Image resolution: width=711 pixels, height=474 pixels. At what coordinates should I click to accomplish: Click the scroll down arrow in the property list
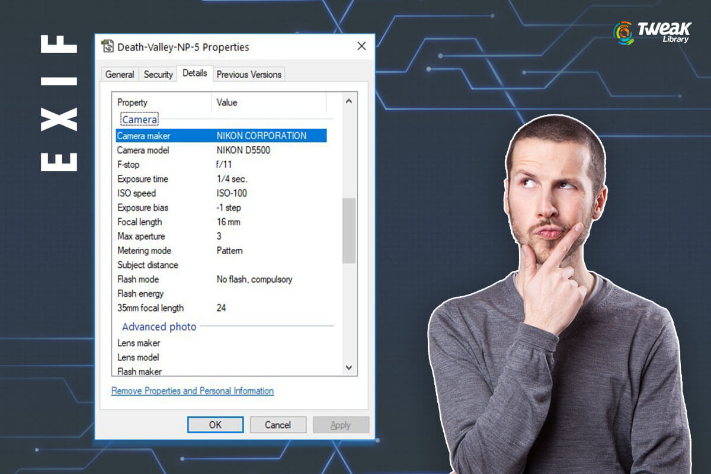pos(349,367)
